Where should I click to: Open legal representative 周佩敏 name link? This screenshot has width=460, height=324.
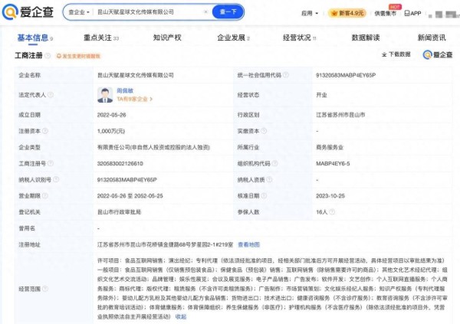point(125,90)
